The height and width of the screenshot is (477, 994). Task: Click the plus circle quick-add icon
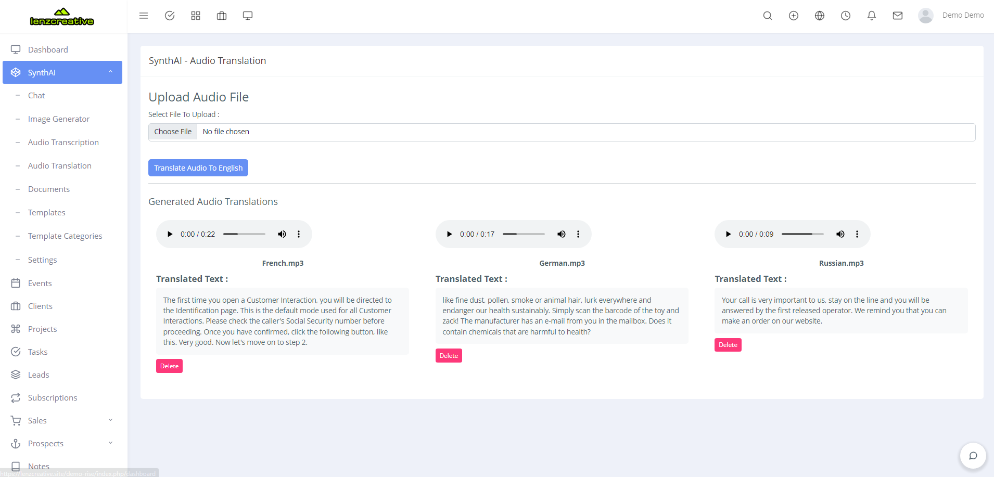coord(794,16)
